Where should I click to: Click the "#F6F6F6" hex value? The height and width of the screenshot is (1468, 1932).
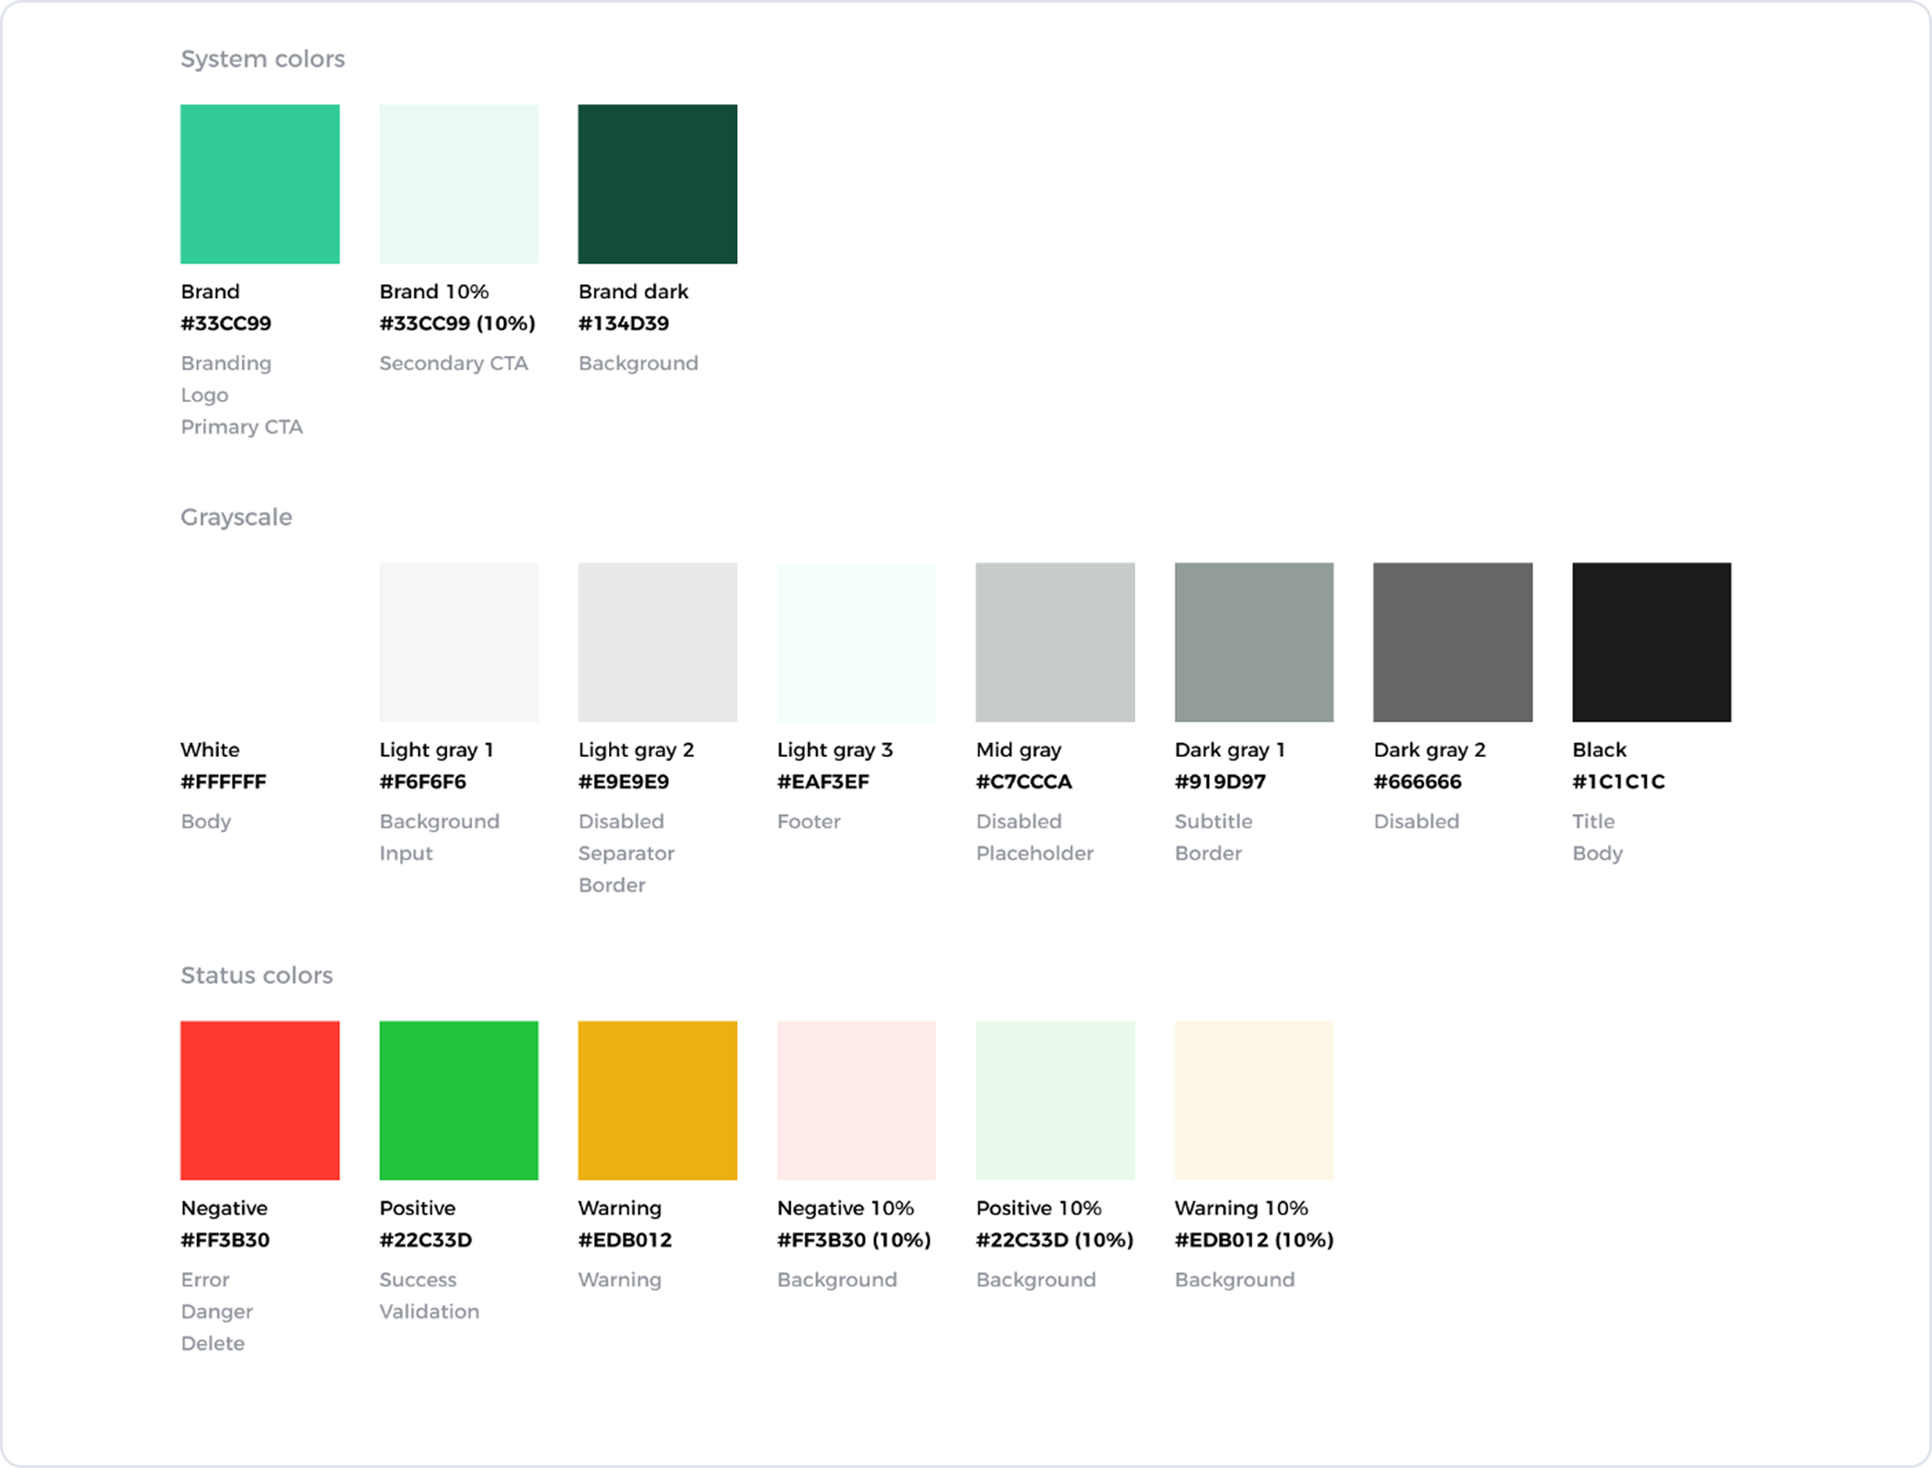[422, 782]
